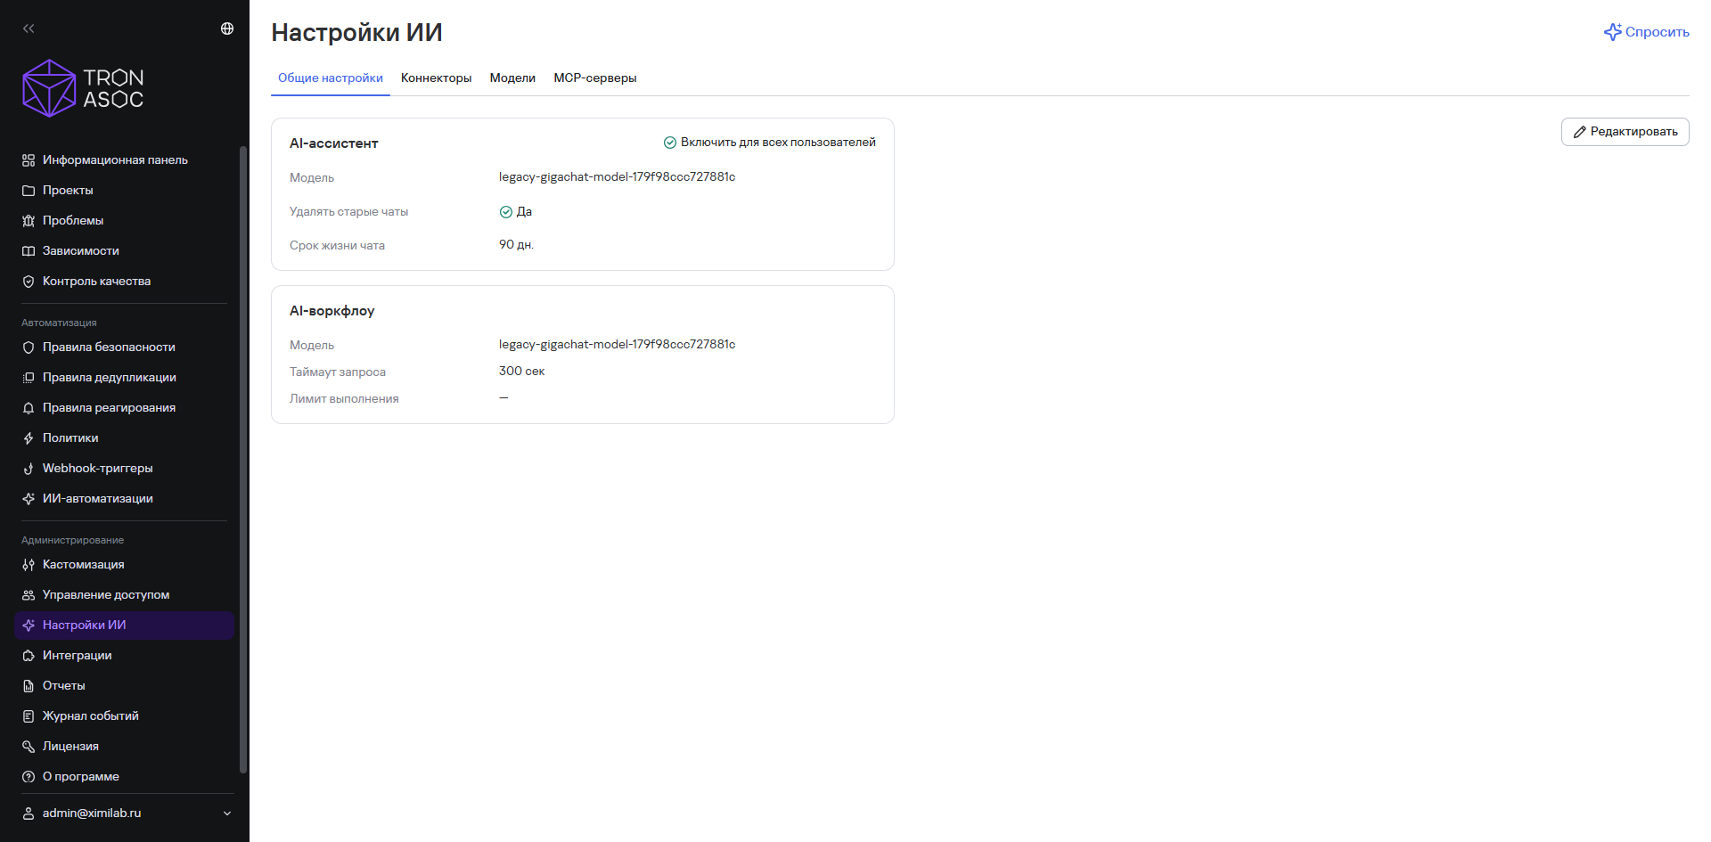Toggle Включить для всех пользователей checkmark
The height and width of the screenshot is (842, 1711).
pyautogui.click(x=670, y=143)
